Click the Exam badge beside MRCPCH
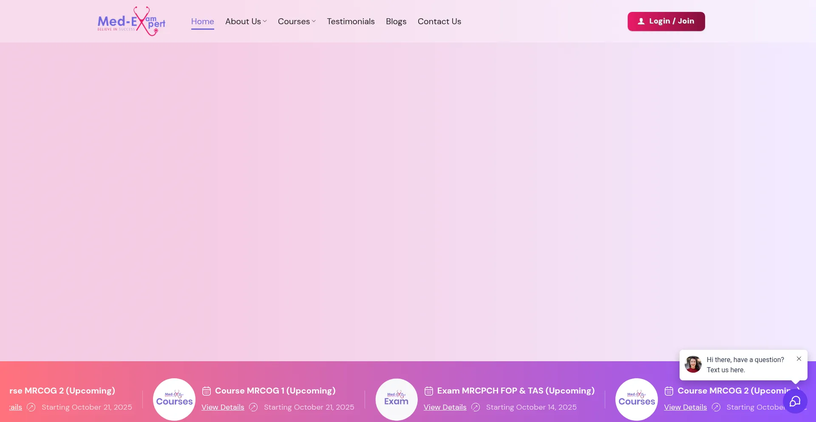816x422 pixels. click(x=396, y=399)
